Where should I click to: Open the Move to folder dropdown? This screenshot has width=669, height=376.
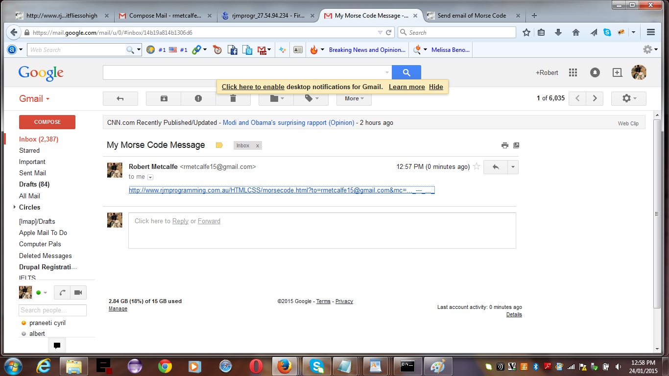[276, 98]
